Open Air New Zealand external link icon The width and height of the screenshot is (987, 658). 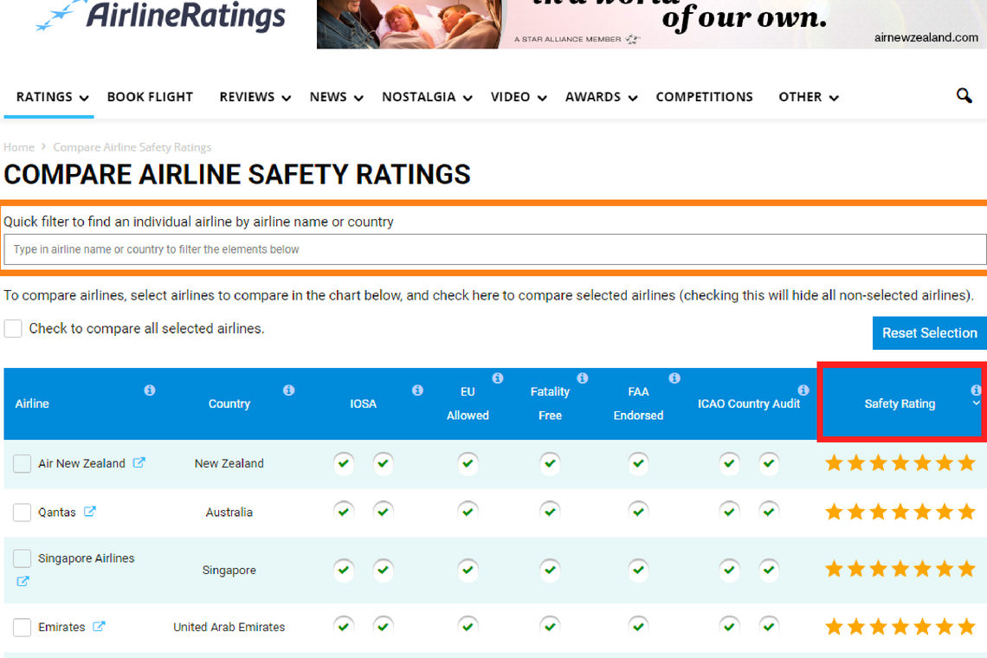(139, 462)
